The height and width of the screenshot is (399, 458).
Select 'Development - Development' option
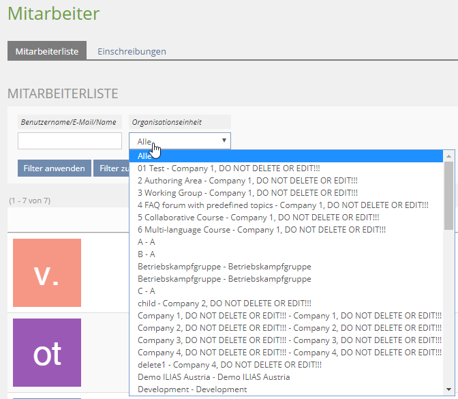[192, 389]
